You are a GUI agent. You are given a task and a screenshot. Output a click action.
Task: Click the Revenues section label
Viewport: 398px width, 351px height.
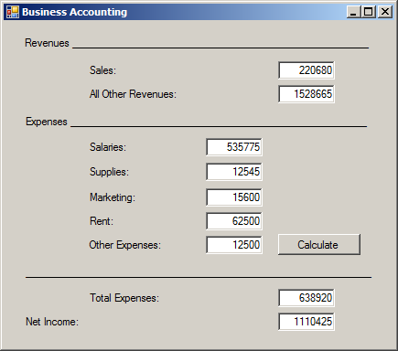(x=47, y=43)
